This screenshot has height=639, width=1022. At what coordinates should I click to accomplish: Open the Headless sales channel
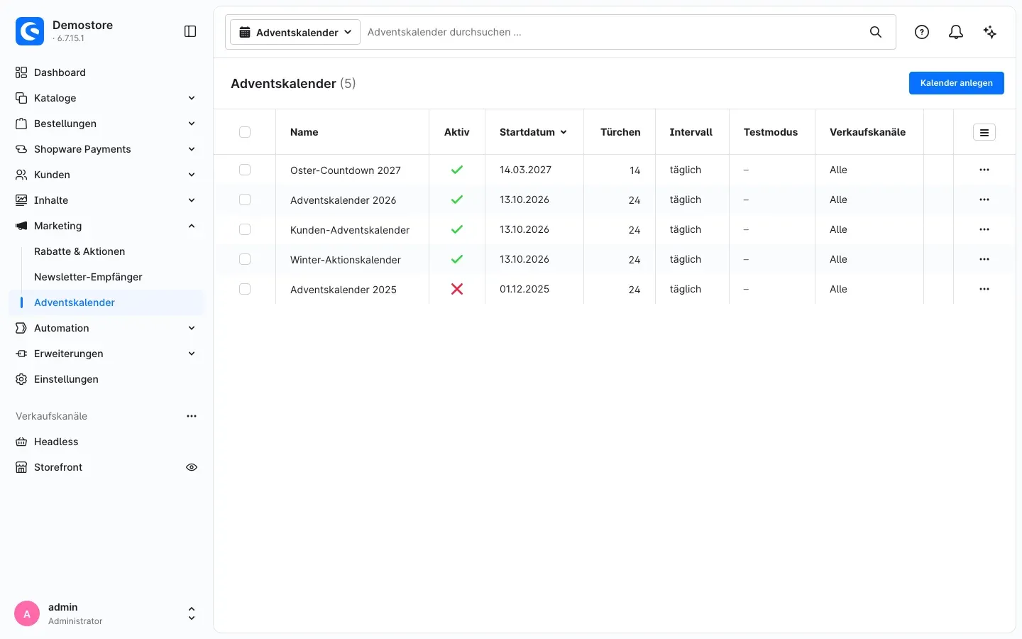[56, 442]
